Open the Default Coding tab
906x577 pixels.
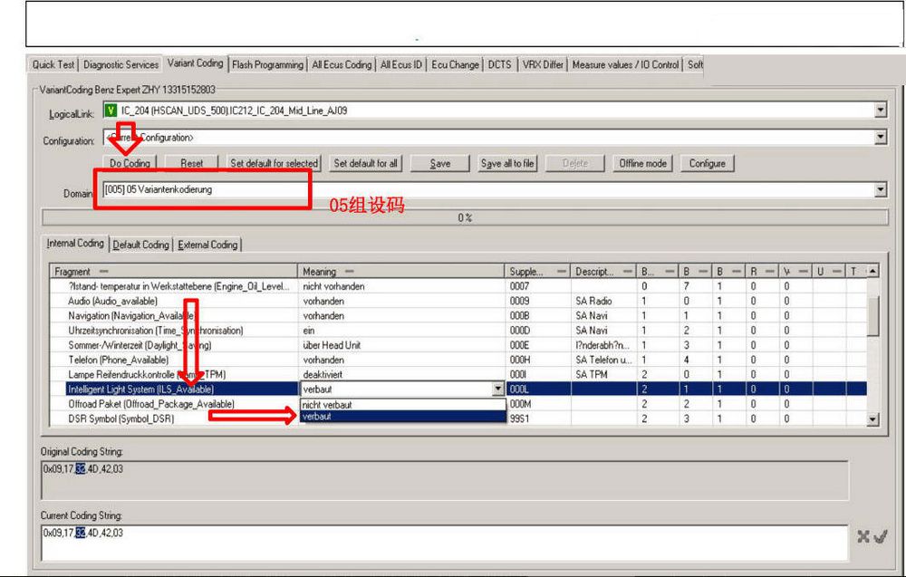coord(140,245)
